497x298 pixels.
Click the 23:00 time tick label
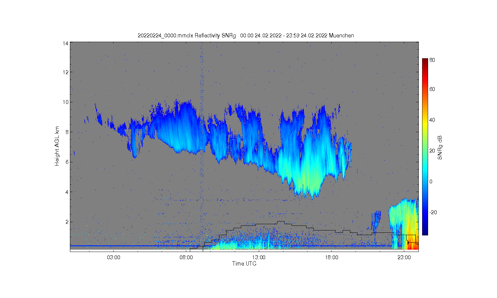404,258
